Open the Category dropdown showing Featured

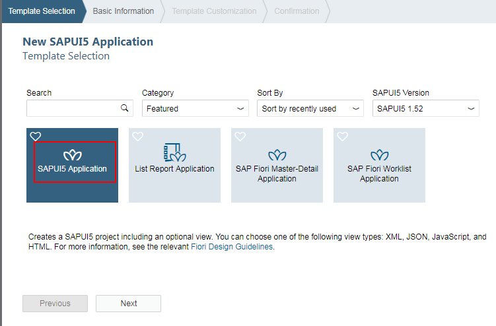coord(195,109)
